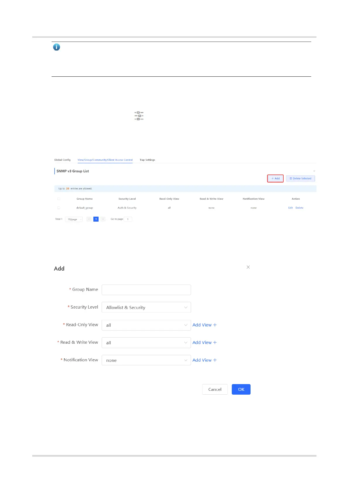Switch to the Global Config tab
349x493 pixels.
click(x=62, y=160)
